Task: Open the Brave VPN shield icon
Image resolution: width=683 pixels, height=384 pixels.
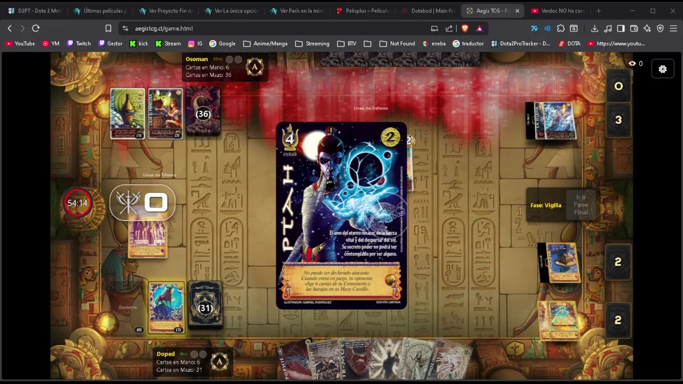Action: click(660, 28)
